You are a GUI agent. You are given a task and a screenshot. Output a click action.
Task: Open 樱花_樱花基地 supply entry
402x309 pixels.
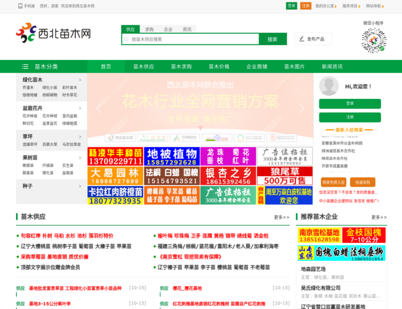pos(187,288)
